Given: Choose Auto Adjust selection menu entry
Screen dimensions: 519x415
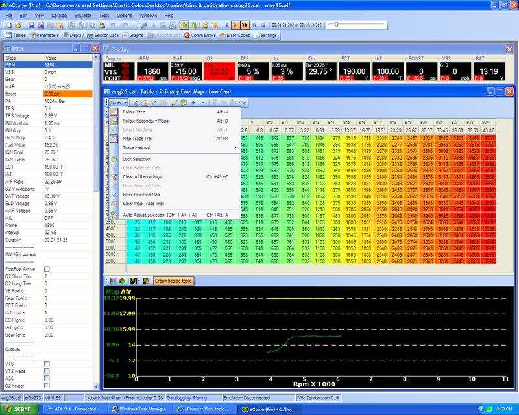Looking at the screenshot, I should pyautogui.click(x=175, y=215).
